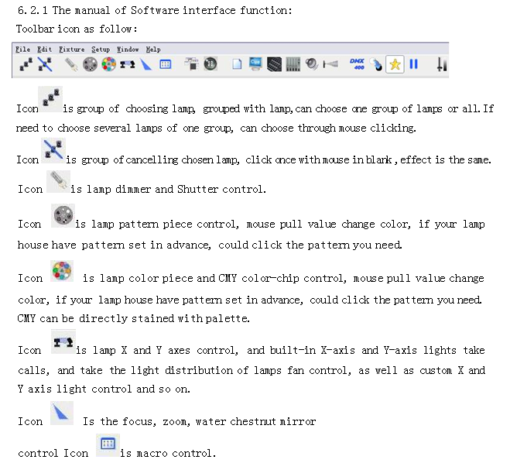Click the heading '6.2.1 The manual of Software interface function:'

[155, 10]
